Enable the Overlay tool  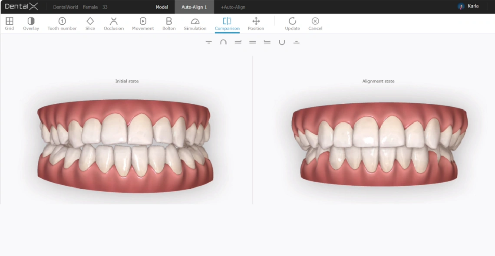31,24
